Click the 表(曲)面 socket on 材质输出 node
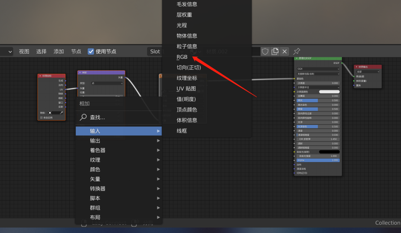Image resolution: width=401 pixels, height=233 pixels. (x=354, y=77)
